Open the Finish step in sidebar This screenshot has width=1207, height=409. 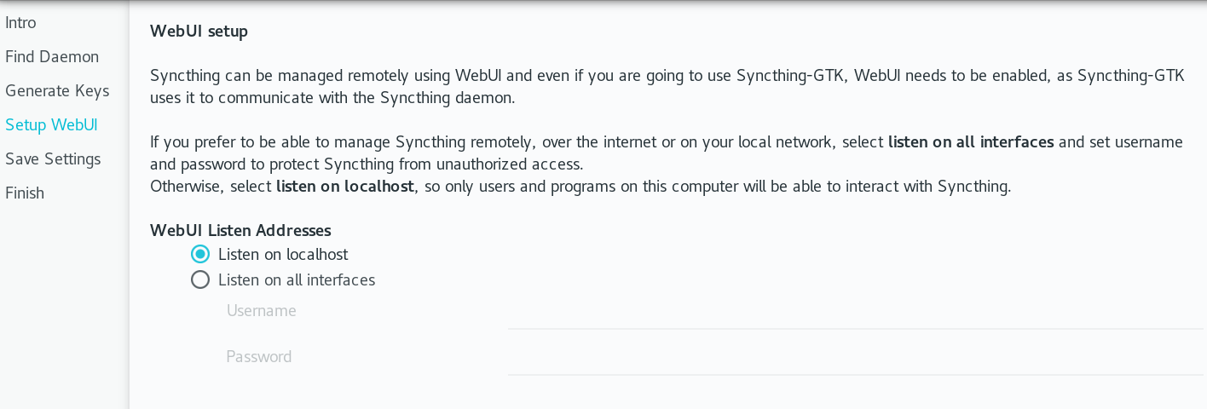pyautogui.click(x=25, y=193)
